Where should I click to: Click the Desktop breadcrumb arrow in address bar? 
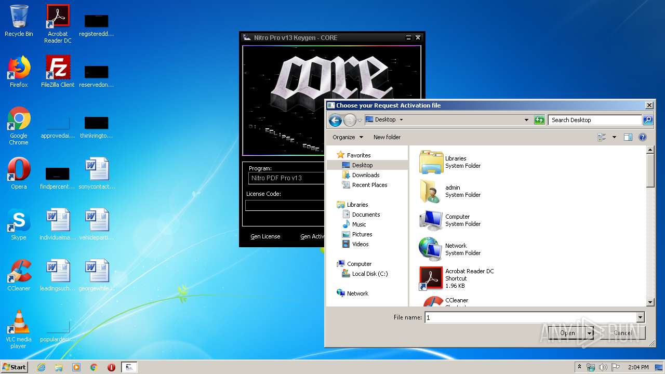click(401, 120)
